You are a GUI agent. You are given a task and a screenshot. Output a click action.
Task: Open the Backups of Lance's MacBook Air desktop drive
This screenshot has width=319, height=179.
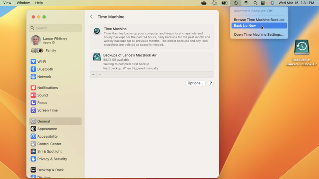301,48
